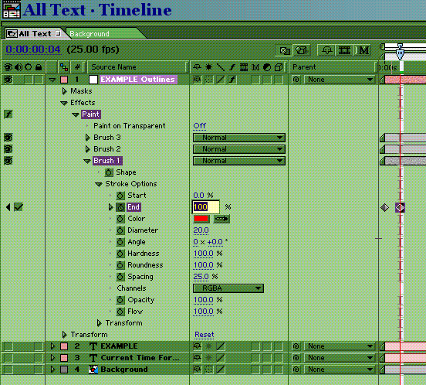The width and height of the screenshot is (426, 385).
Task: Click Paint on Transparent Off value
Action: (x=200, y=126)
